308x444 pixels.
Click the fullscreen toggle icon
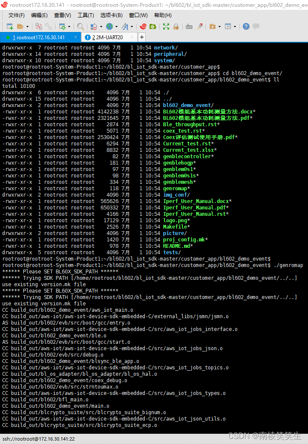coord(166,26)
